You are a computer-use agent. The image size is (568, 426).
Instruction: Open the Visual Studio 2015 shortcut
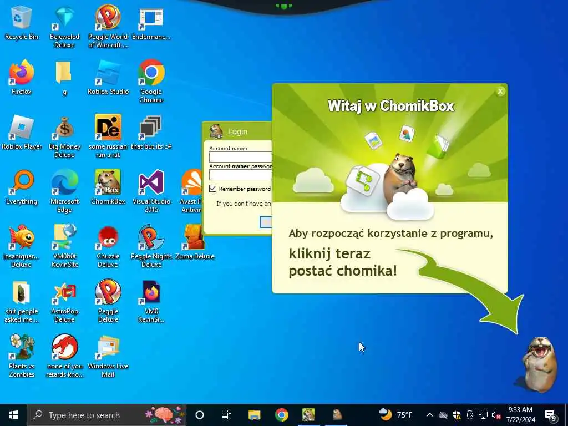[151, 191]
